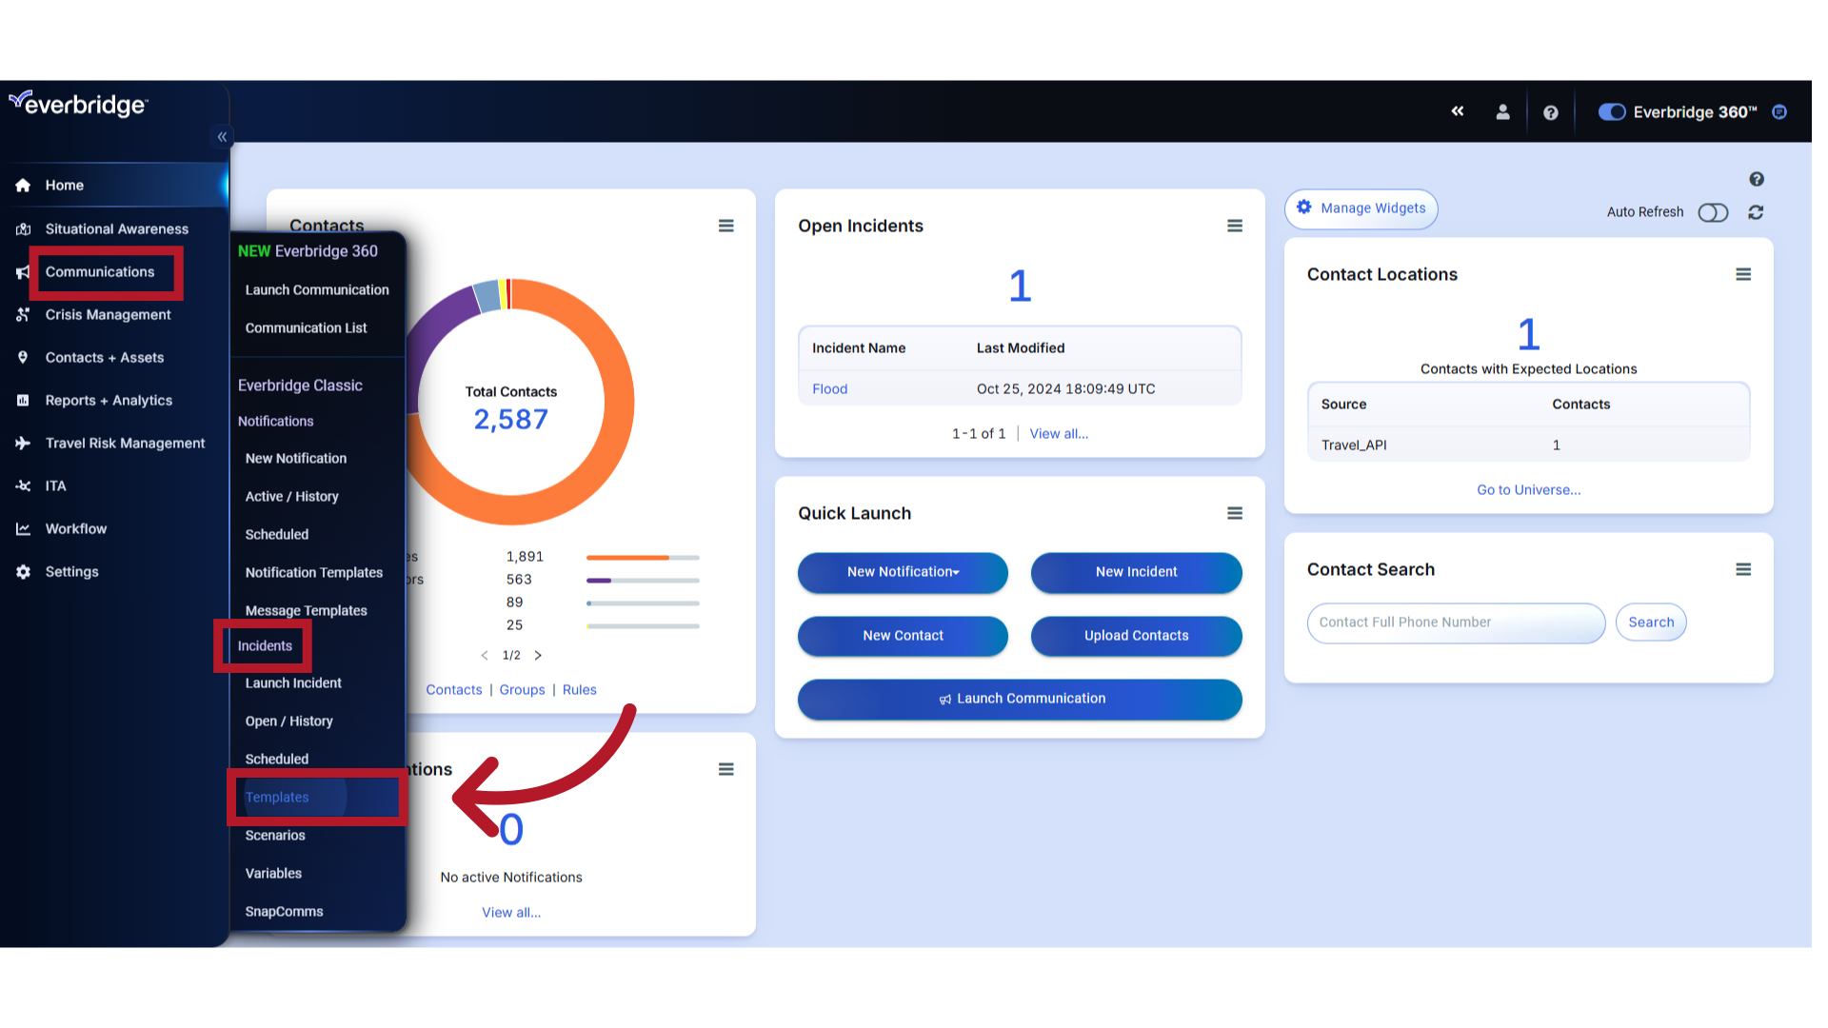Open Templates under Incidents

tap(277, 798)
